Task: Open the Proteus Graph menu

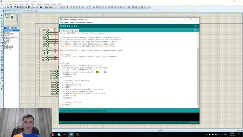Action: coord(27,4)
